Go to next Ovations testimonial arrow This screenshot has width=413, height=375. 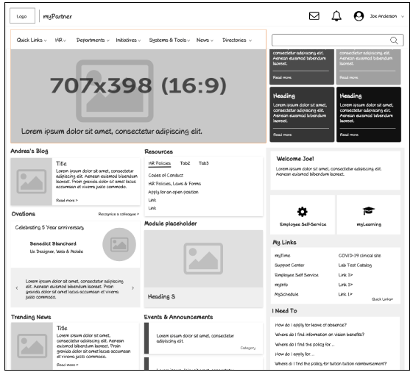click(x=133, y=288)
